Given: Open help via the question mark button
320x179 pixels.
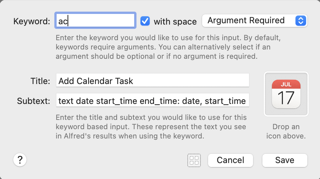Looking at the screenshot, I should 20,160.
